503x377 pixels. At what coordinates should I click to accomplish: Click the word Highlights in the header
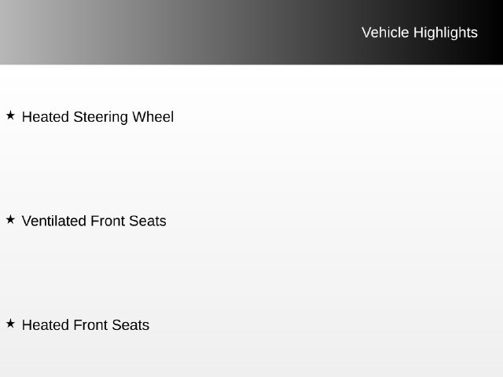click(446, 33)
